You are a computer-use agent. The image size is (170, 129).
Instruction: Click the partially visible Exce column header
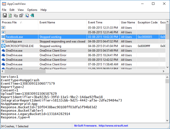coord(162,22)
